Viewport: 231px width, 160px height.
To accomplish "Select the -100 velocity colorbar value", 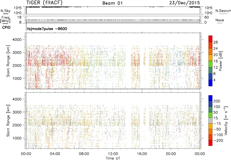I will 218,135.
